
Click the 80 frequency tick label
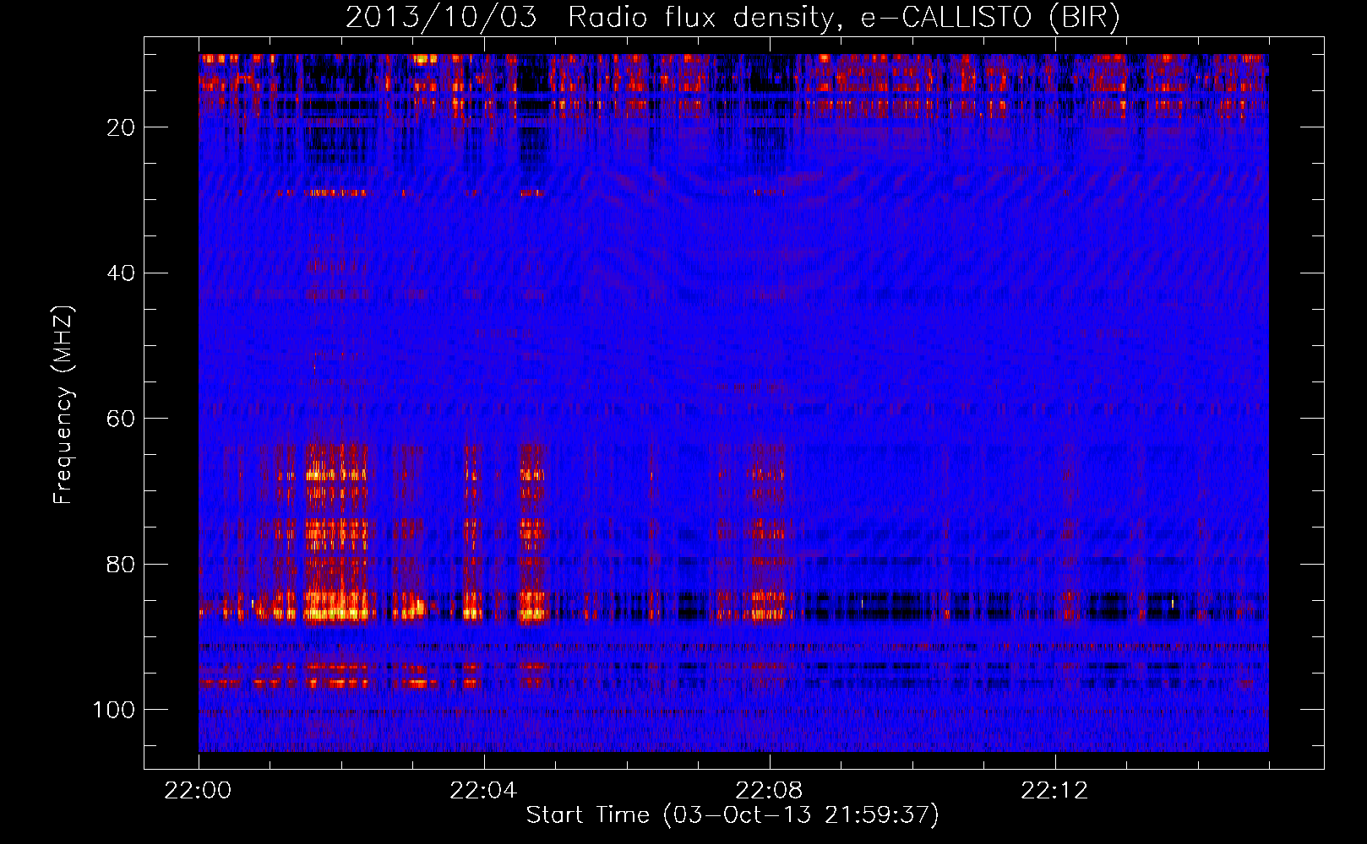121,565
